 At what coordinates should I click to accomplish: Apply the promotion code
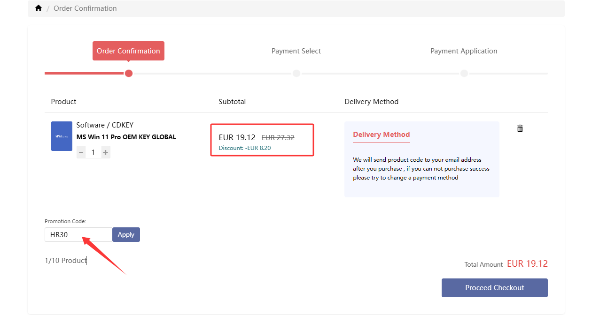tap(126, 235)
